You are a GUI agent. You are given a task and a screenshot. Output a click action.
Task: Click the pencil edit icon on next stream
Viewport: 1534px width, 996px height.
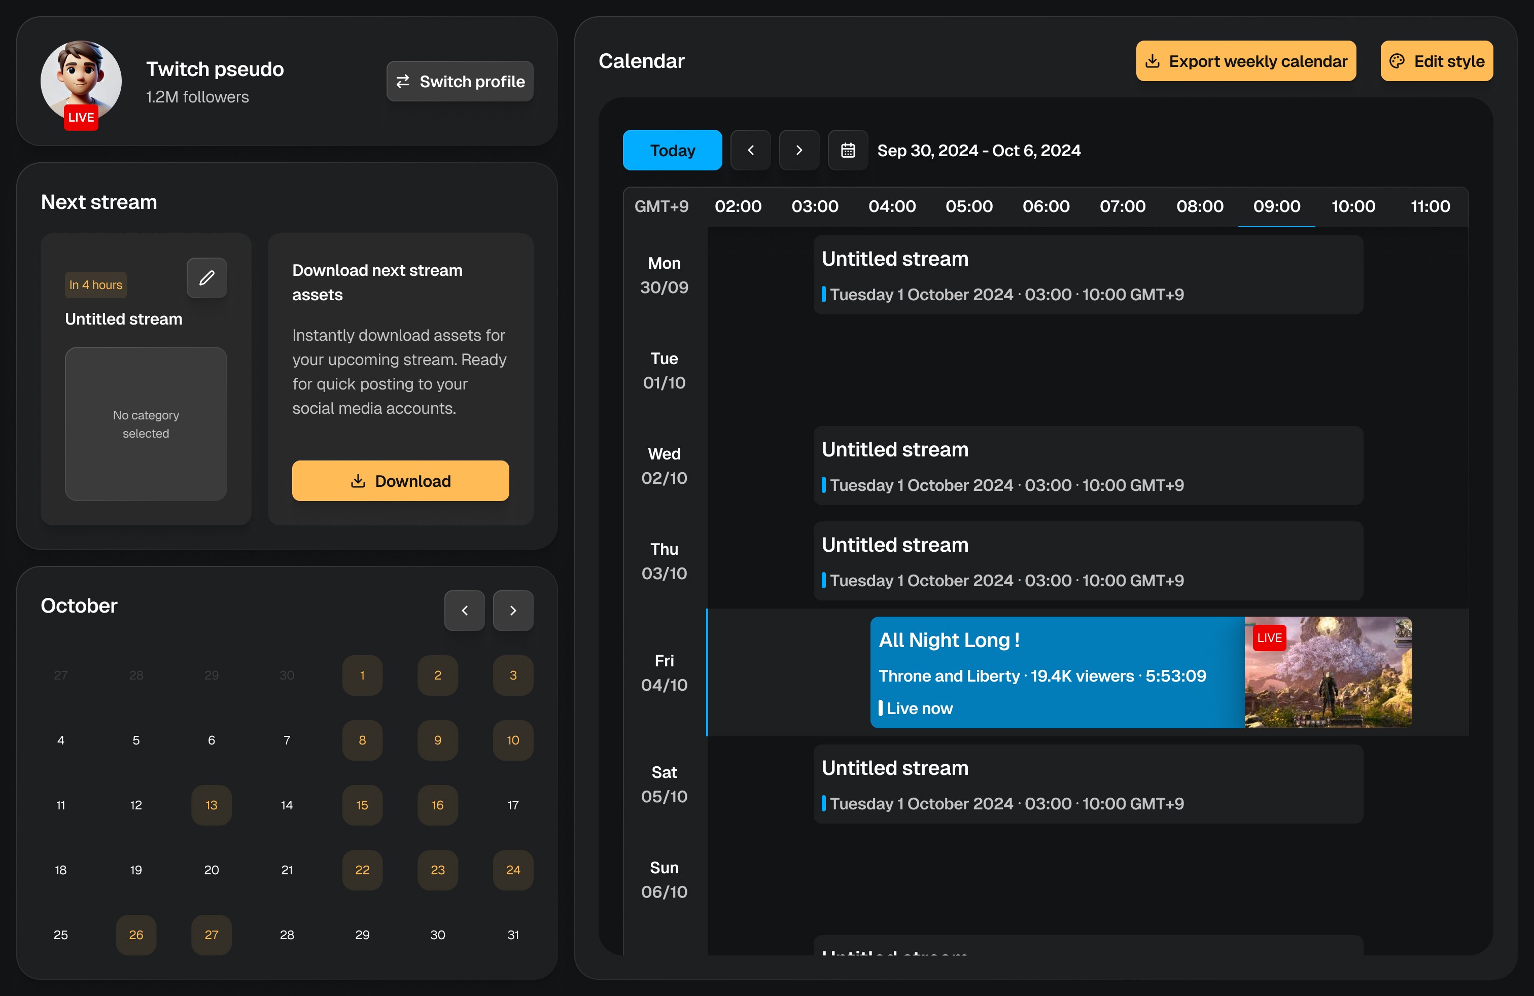(x=206, y=278)
